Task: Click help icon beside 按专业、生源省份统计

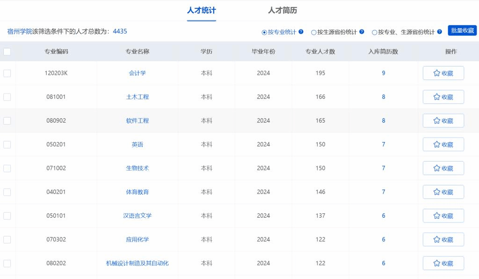Action: pyautogui.click(x=439, y=32)
